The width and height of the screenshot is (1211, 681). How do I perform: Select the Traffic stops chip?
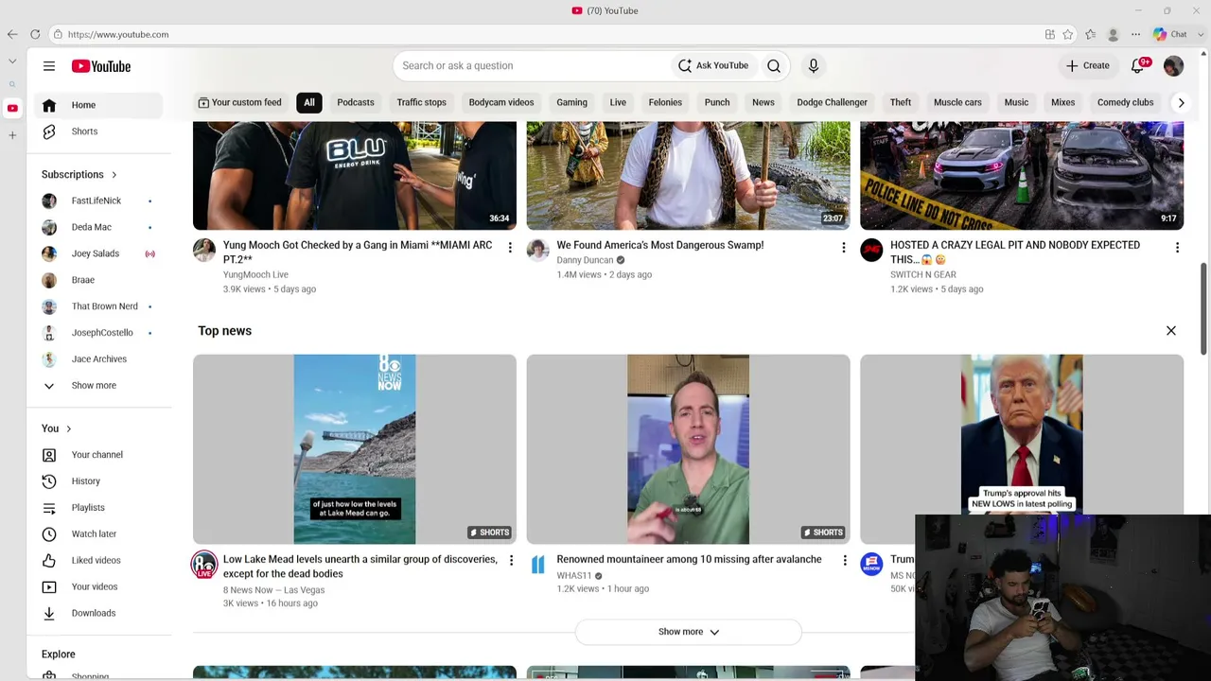[421, 102]
